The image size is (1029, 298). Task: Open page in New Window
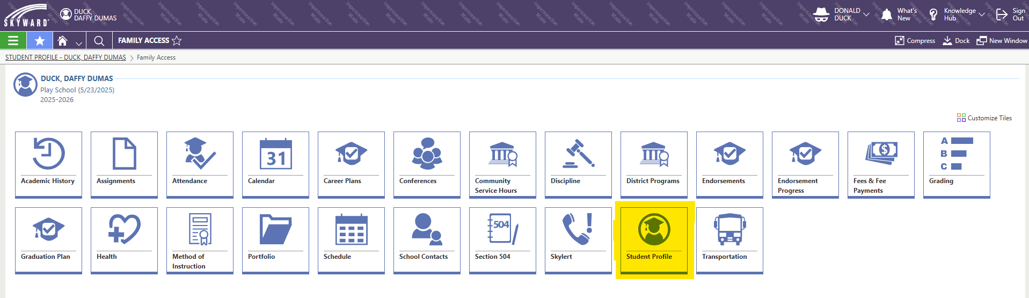pos(1002,41)
